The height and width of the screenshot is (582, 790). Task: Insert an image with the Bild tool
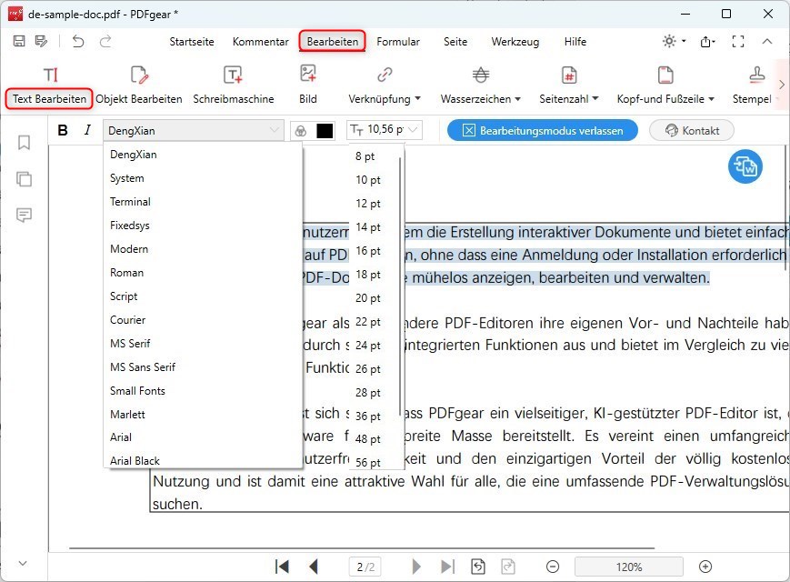(x=308, y=87)
